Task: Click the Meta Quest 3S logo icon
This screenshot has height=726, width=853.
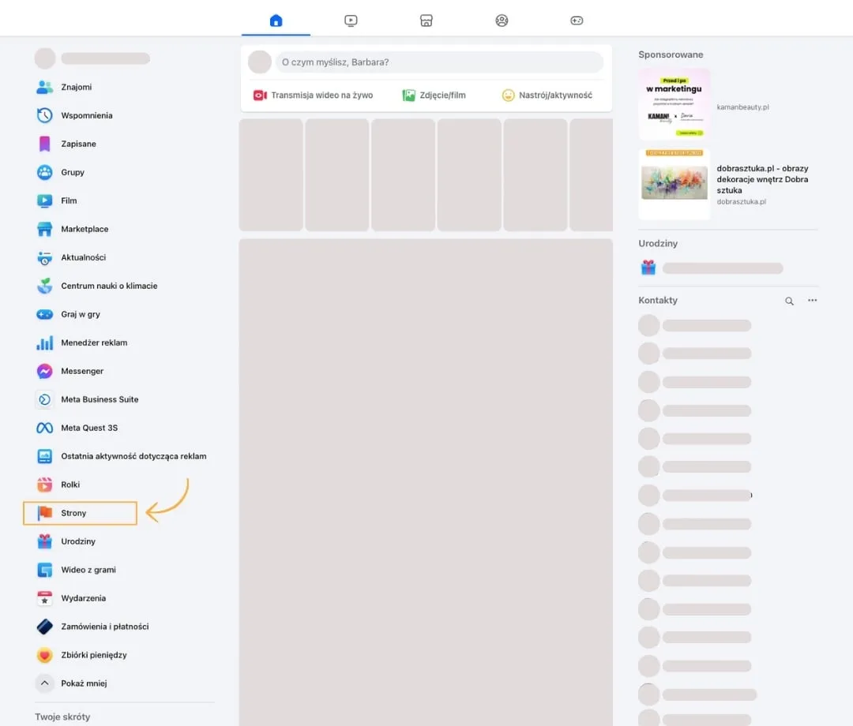Action: (44, 428)
